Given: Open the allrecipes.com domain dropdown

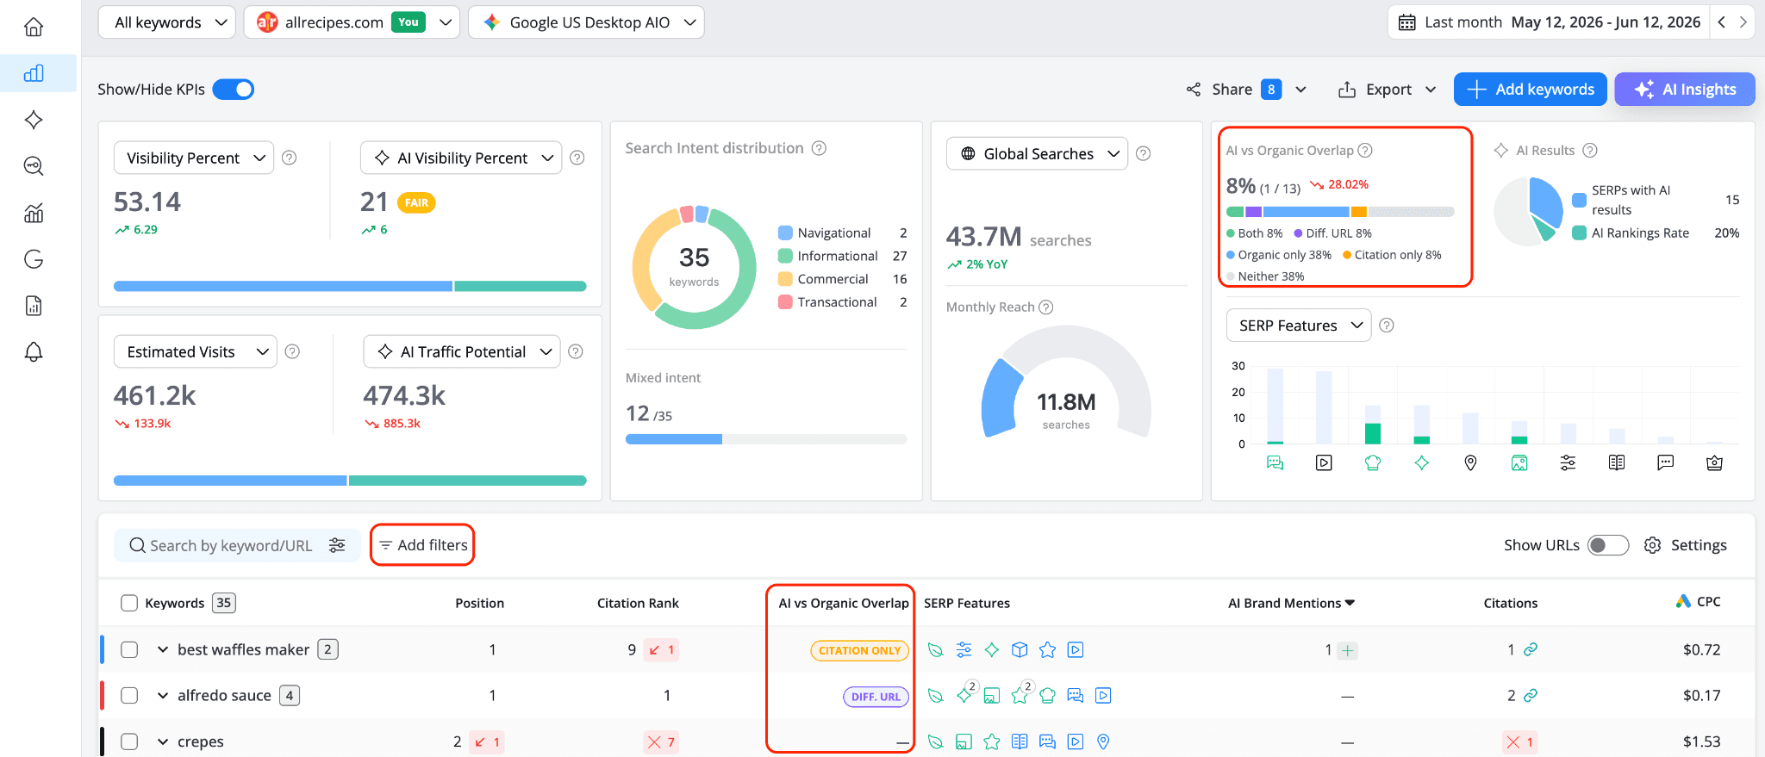Looking at the screenshot, I should 352,22.
